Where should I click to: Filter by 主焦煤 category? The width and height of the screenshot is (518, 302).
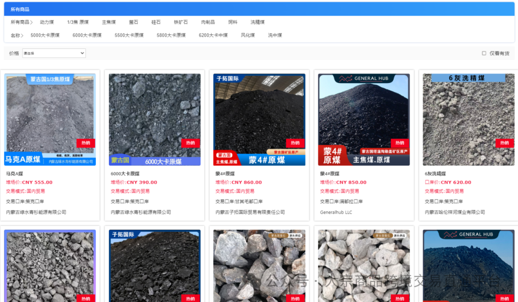tap(109, 23)
